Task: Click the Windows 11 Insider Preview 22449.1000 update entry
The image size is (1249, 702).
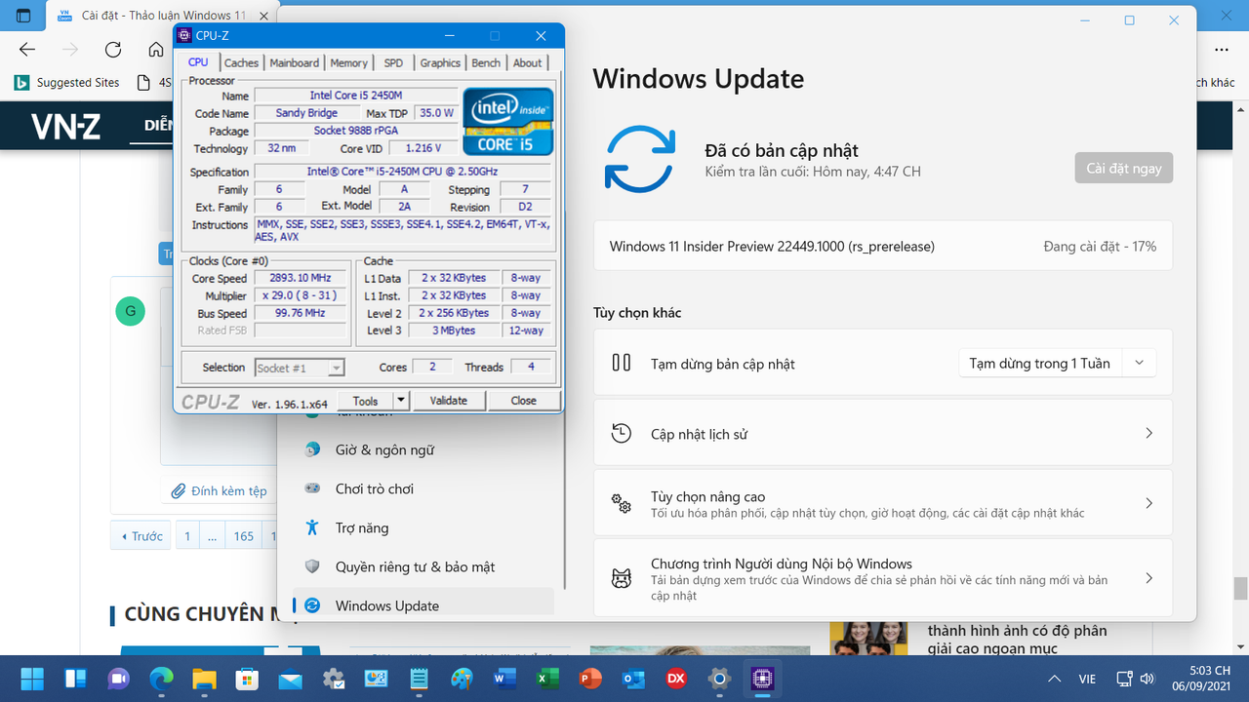Action: [883, 247]
